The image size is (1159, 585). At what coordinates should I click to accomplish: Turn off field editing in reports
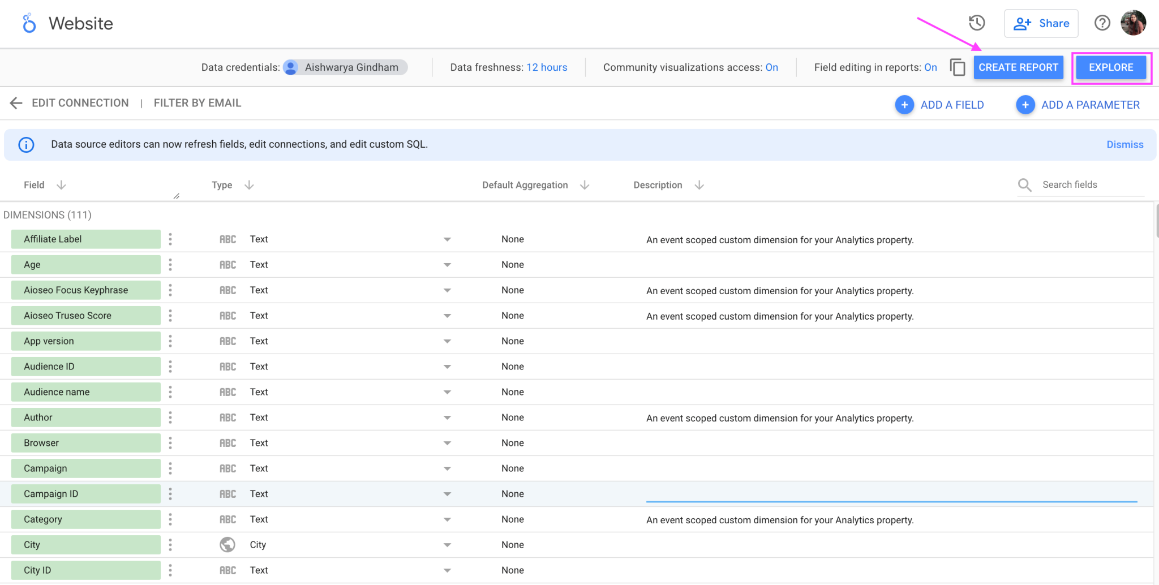pos(930,67)
